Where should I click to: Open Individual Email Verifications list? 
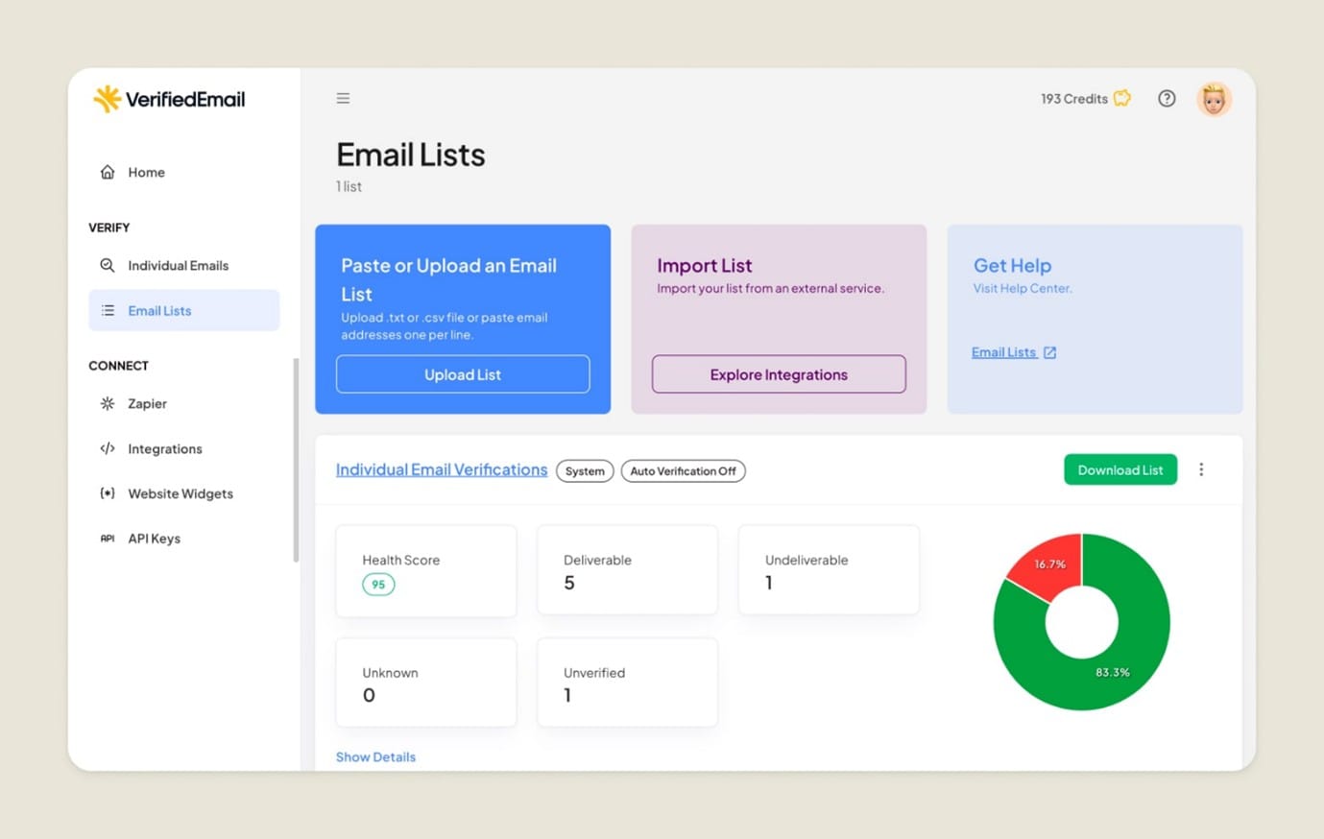pos(441,469)
